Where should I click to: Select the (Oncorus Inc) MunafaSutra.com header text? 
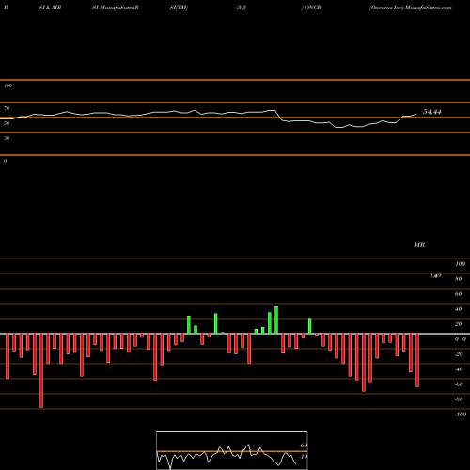coord(411,8)
